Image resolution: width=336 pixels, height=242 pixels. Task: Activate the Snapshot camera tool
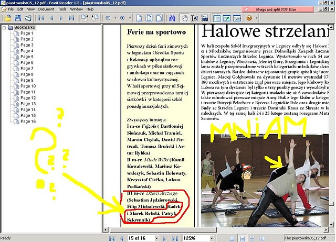[205, 18]
